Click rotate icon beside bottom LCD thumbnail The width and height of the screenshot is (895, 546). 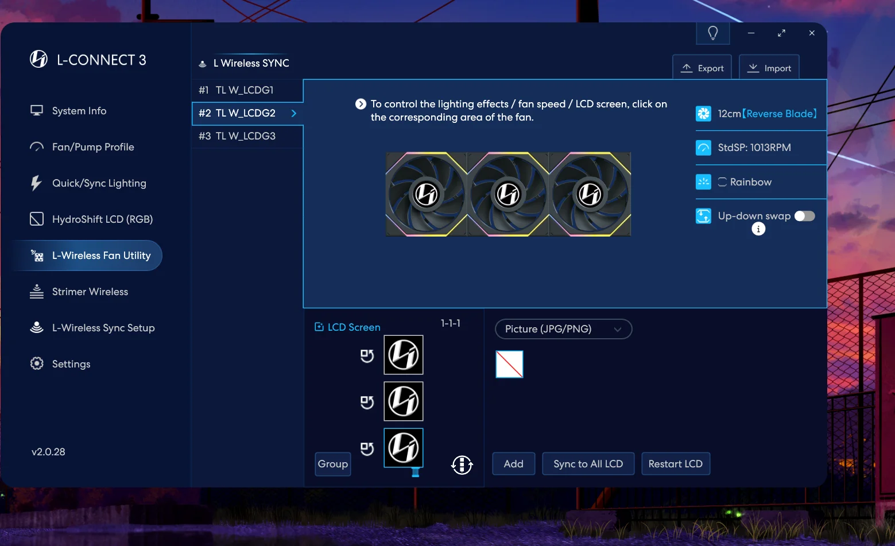pyautogui.click(x=367, y=448)
